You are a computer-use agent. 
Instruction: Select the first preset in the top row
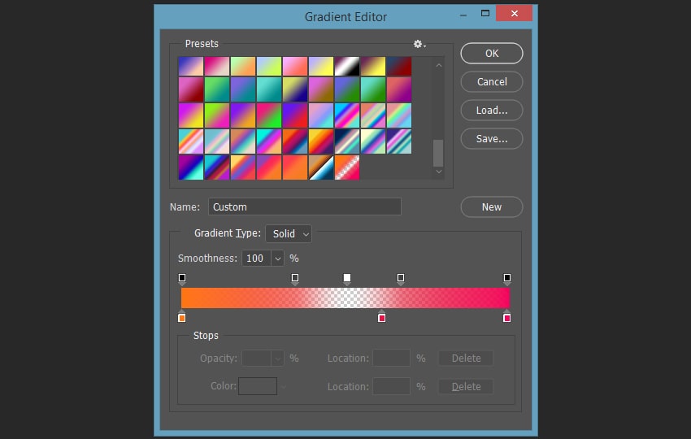191,66
